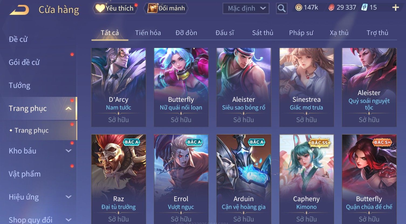
Task: Expand the Hiệu ứng sidebar section
Action: tap(68, 197)
